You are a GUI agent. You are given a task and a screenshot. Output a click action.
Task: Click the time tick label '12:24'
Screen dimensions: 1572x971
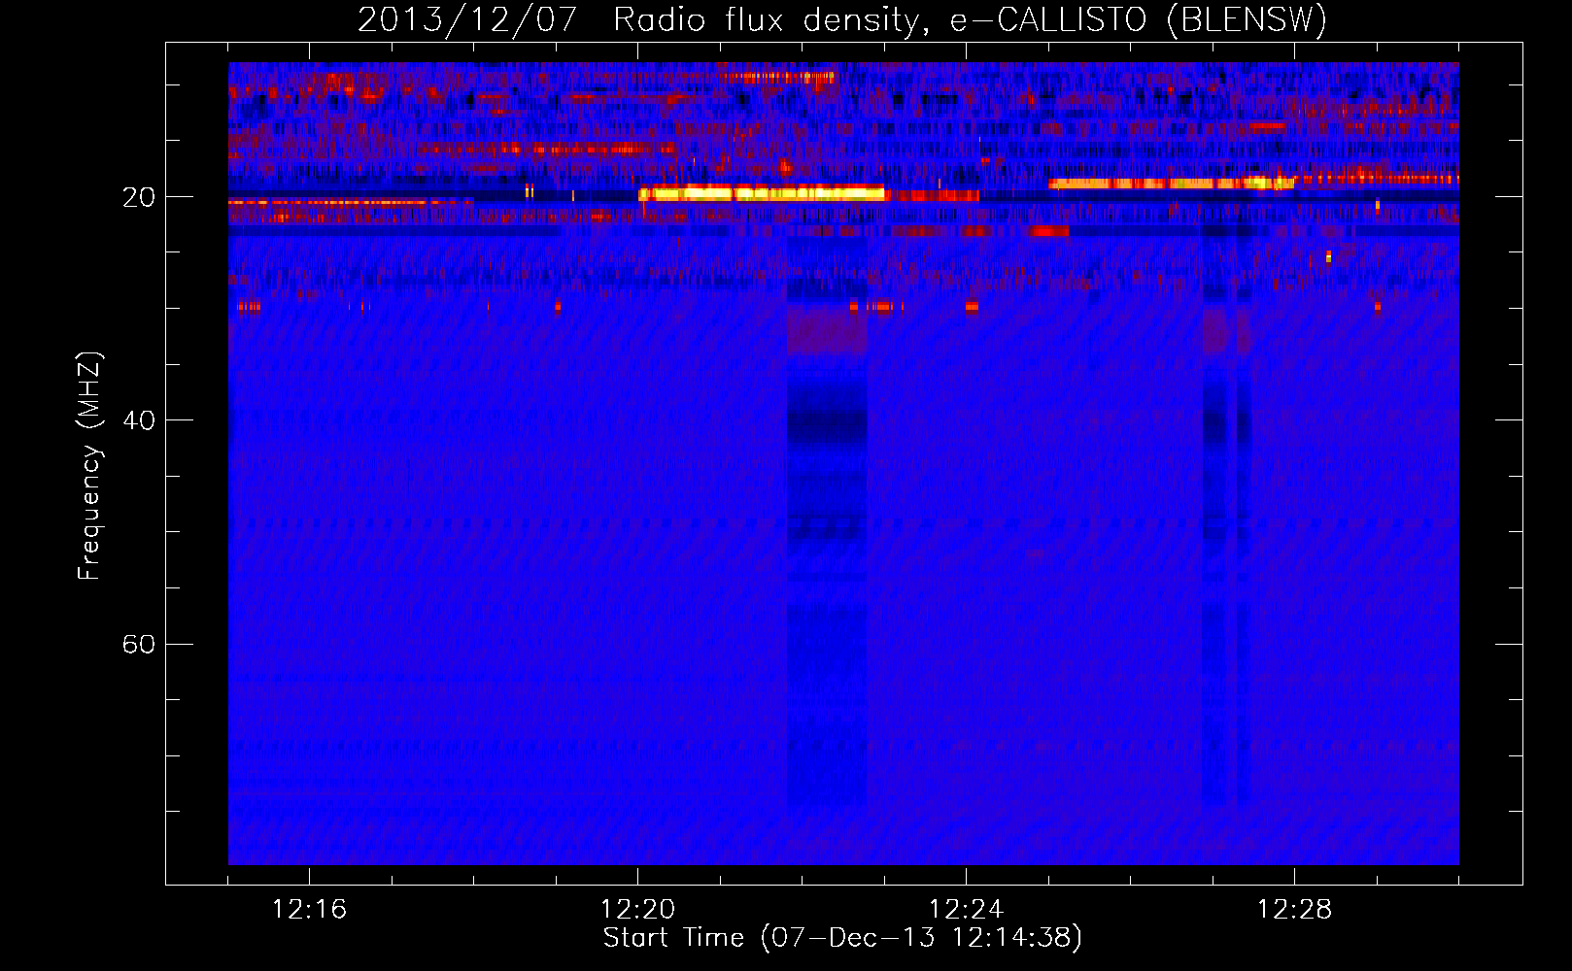[966, 910]
